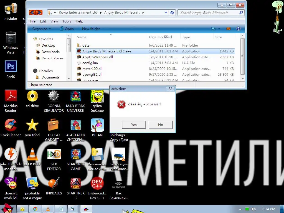Select config.lua file
Screen dimensions: 284x213
point(155,63)
